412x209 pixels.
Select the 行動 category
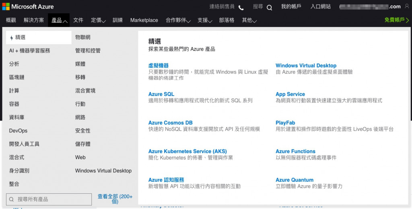[80, 104]
